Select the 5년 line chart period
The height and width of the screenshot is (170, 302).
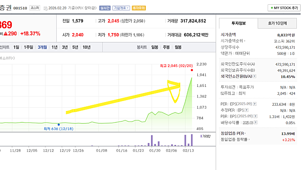75,47
